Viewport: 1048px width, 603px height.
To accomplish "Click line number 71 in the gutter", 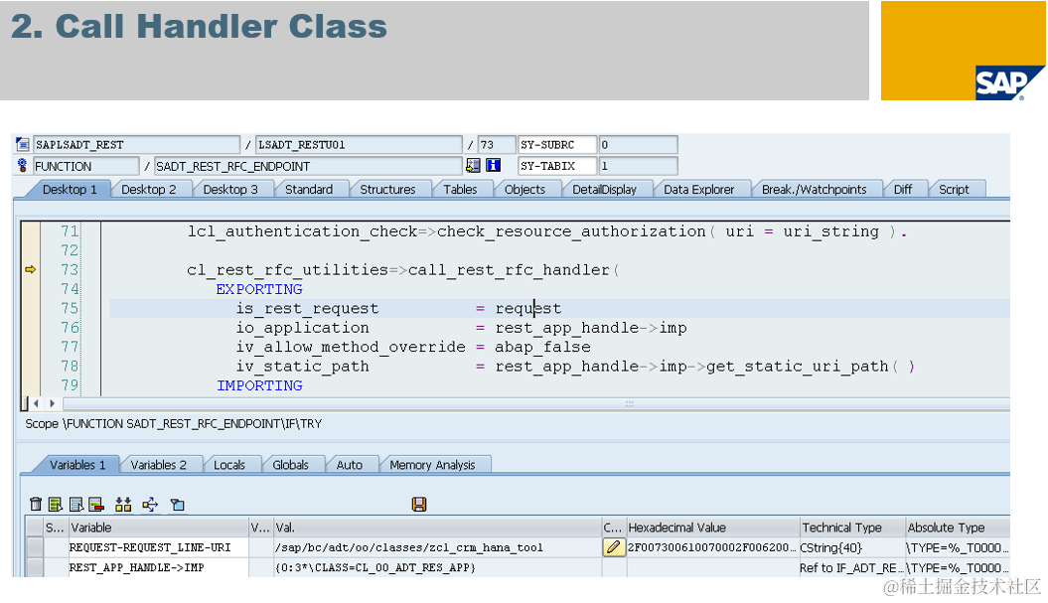I will tap(70, 231).
